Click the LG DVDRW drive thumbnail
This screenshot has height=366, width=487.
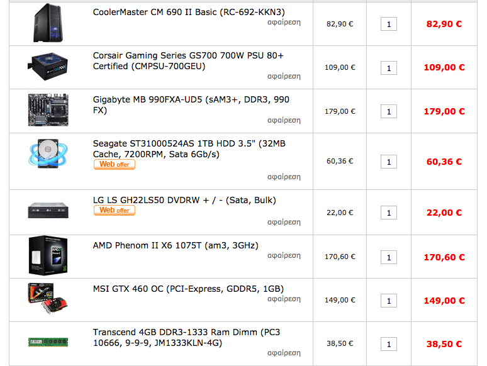(x=48, y=210)
